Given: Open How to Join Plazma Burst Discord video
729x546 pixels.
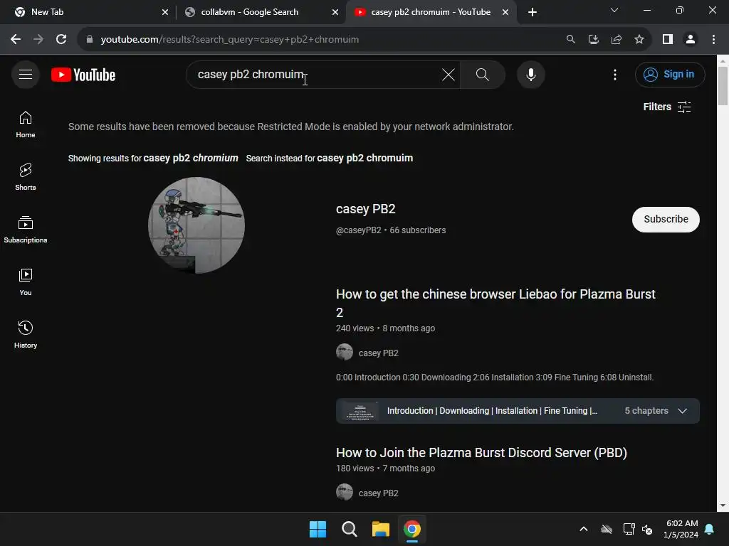Looking at the screenshot, I should point(481,453).
